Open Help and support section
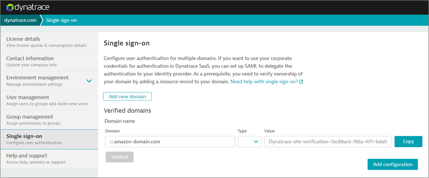 click(49, 159)
